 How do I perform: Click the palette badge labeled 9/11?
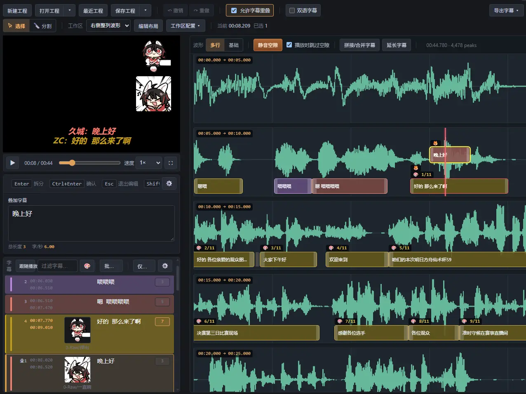[471, 321]
